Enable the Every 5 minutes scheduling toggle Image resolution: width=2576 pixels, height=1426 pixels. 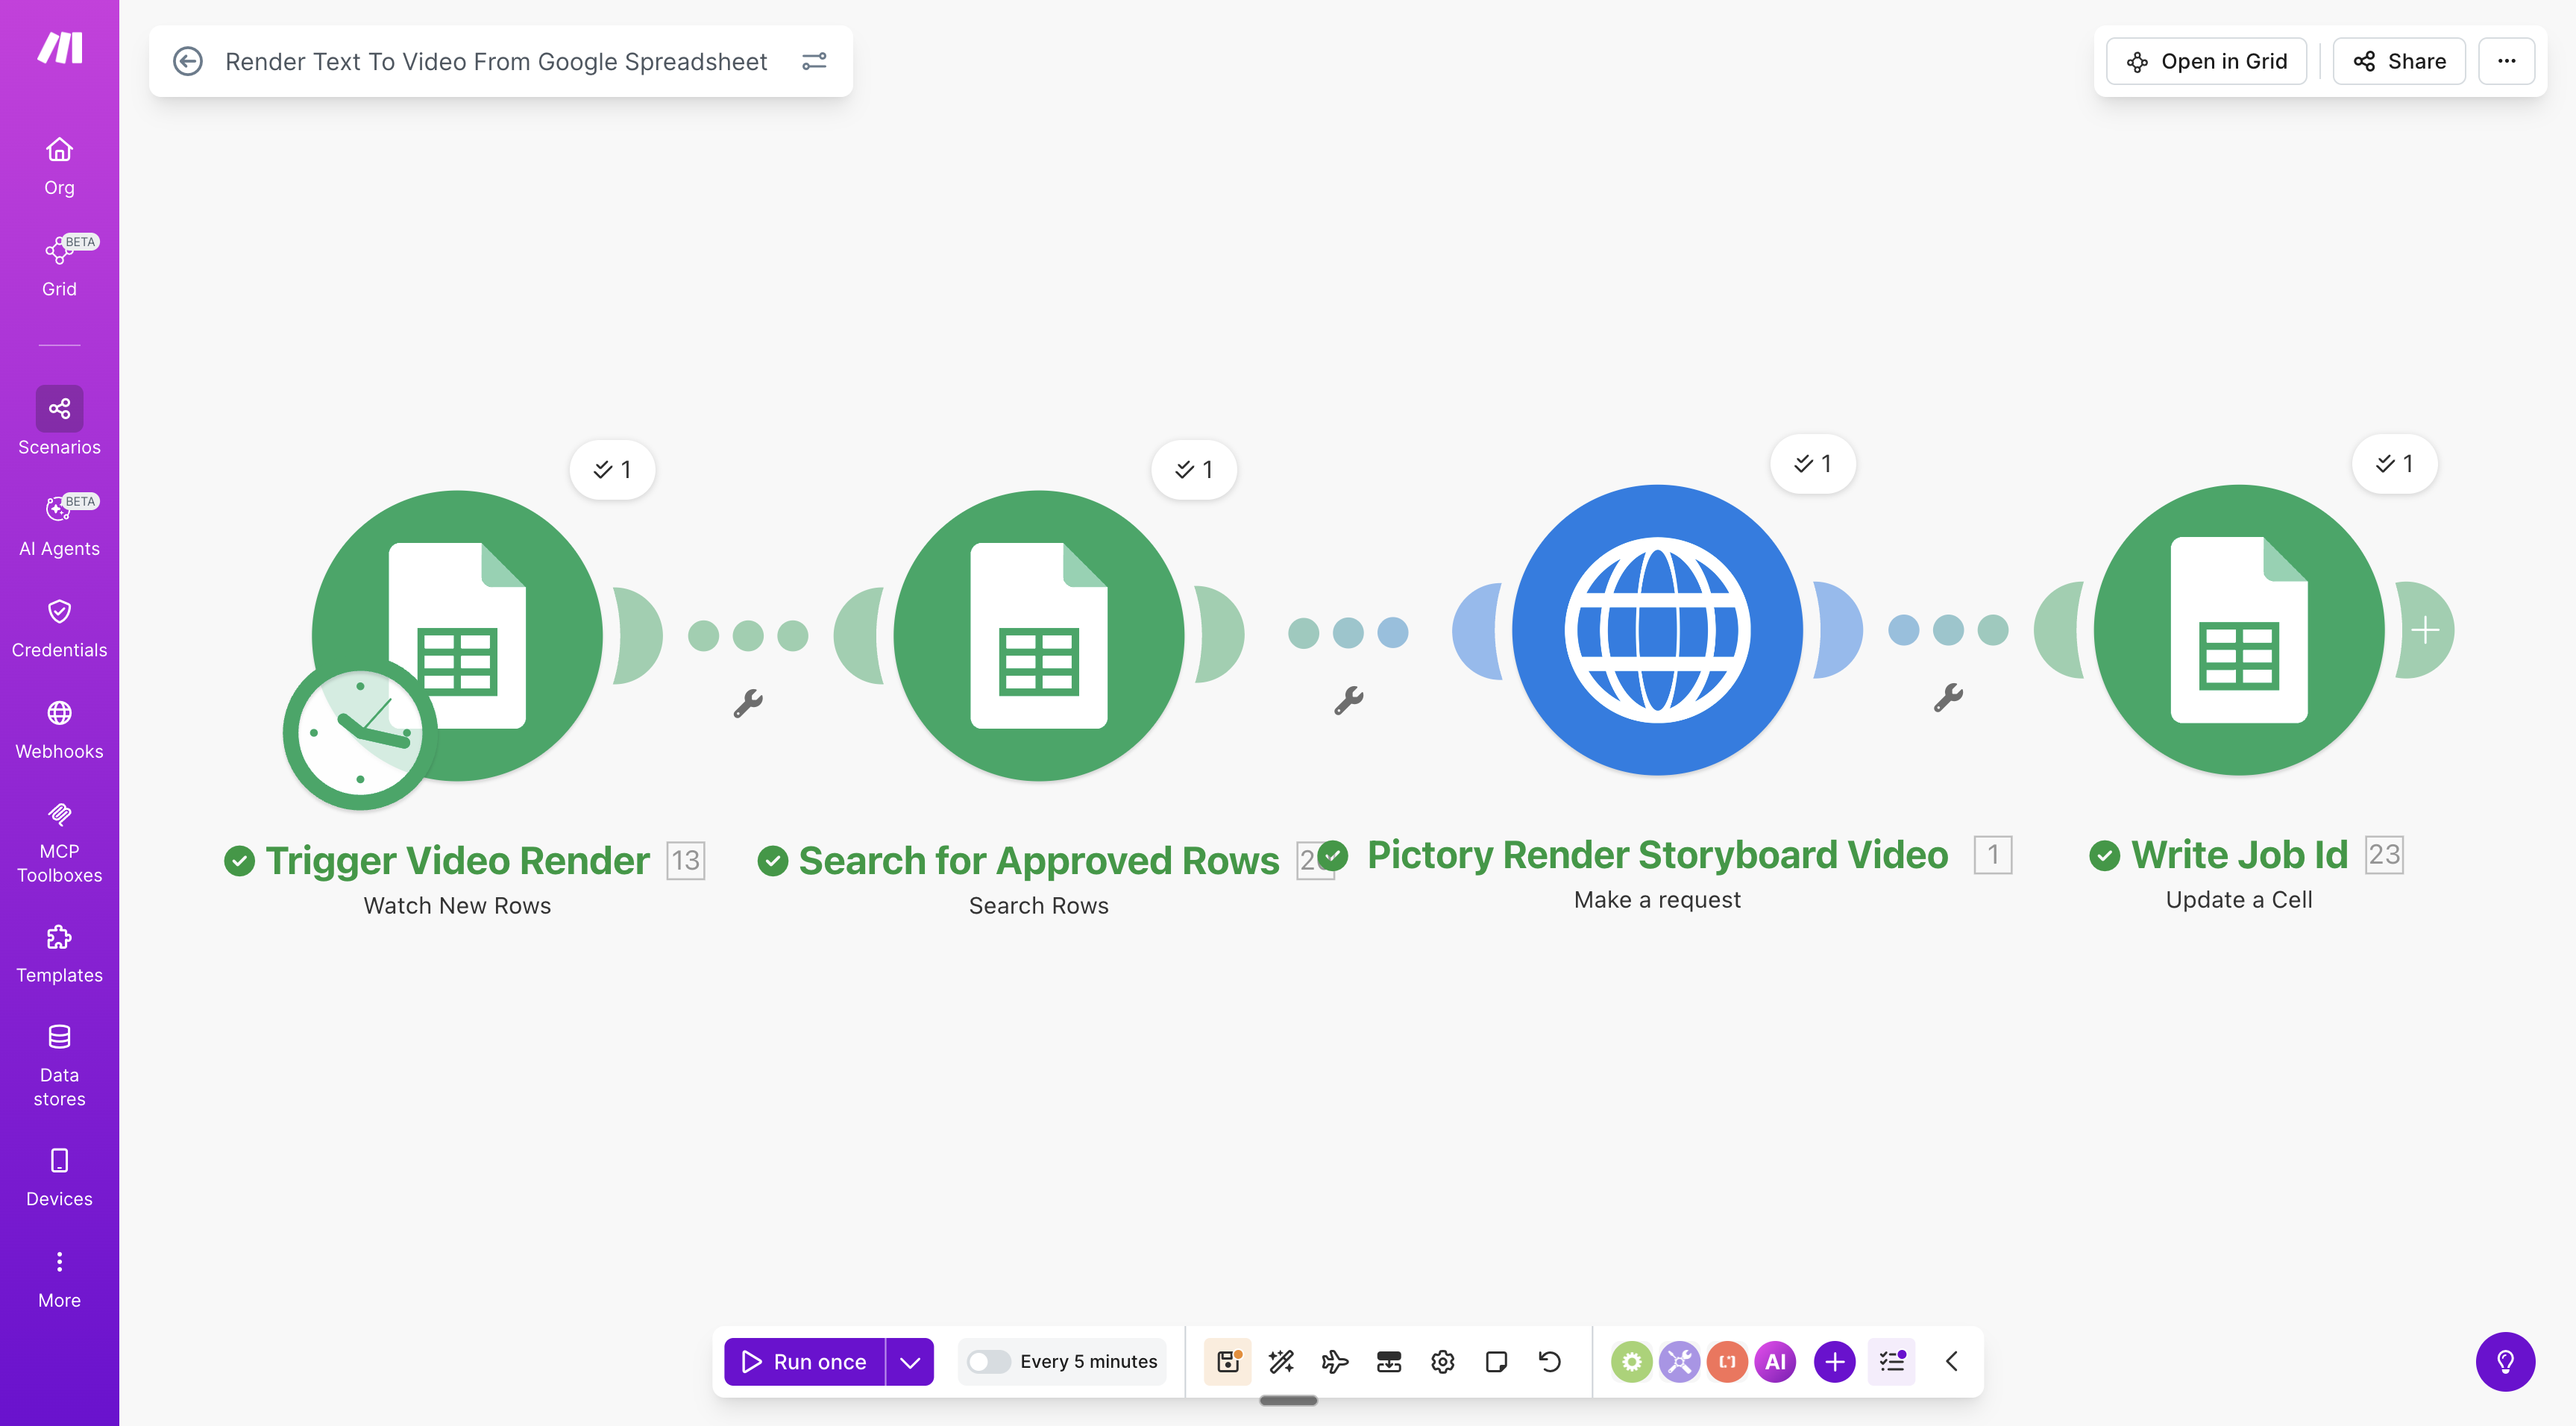coord(989,1361)
